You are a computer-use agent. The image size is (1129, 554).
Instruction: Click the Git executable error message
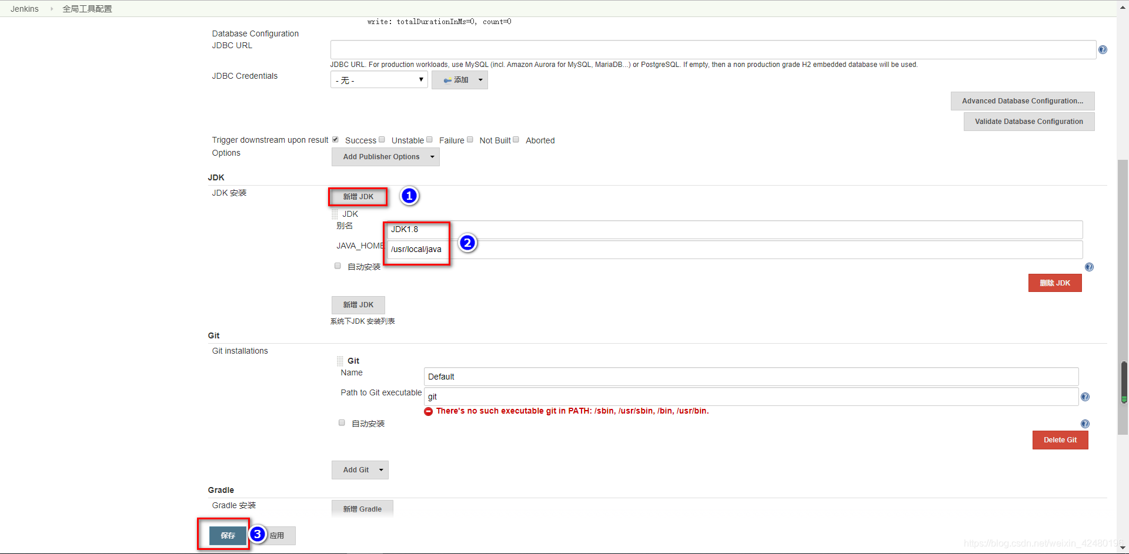pos(572,411)
